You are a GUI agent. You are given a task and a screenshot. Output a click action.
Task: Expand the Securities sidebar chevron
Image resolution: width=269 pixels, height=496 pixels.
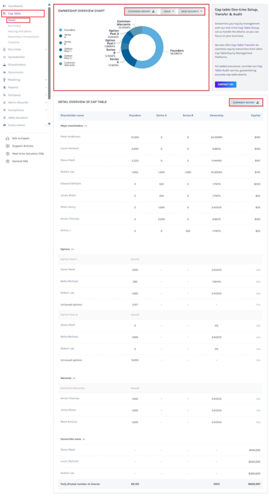tap(46, 50)
